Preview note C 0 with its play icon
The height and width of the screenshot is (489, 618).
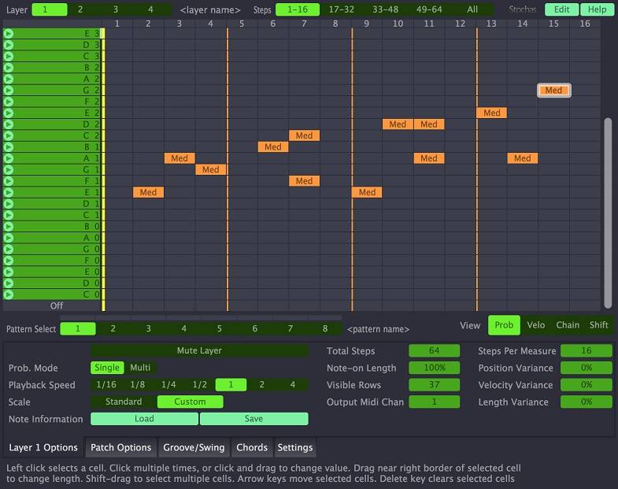tap(9, 295)
